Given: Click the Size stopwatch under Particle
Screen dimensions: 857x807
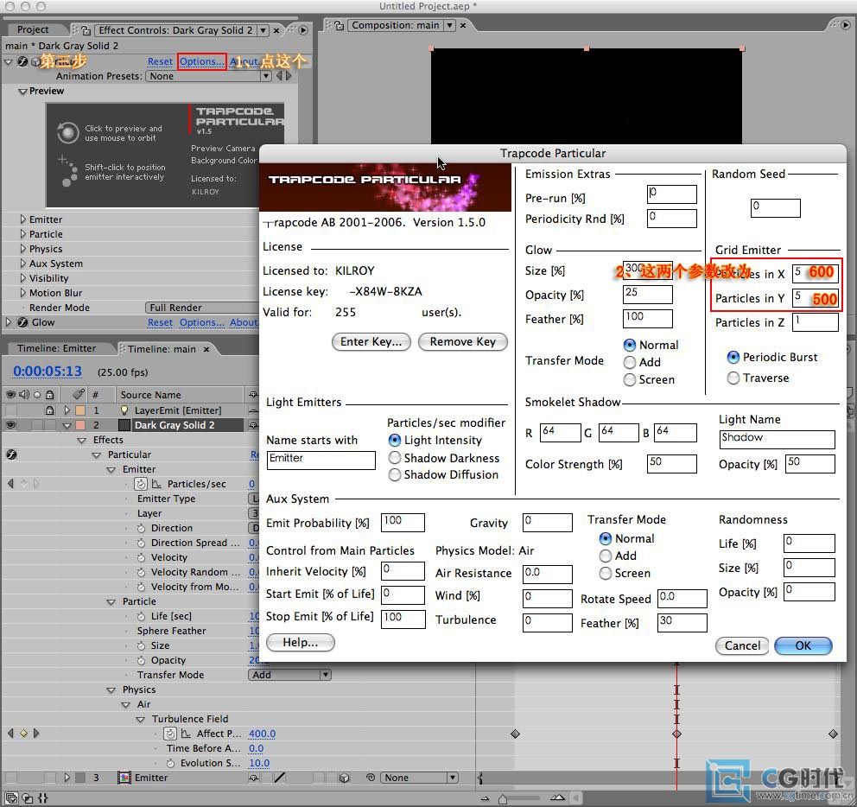Looking at the screenshot, I should click(x=141, y=645).
